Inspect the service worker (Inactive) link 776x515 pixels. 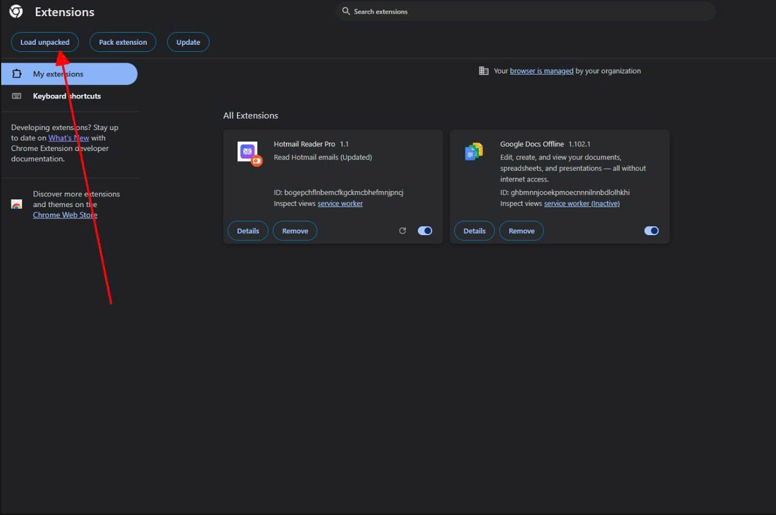click(582, 203)
